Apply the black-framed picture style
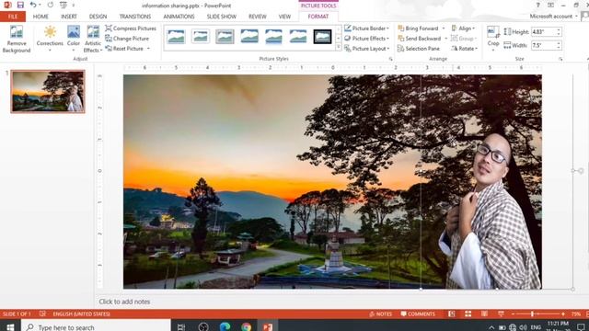Viewport: 589px width, 331px height. point(322,37)
